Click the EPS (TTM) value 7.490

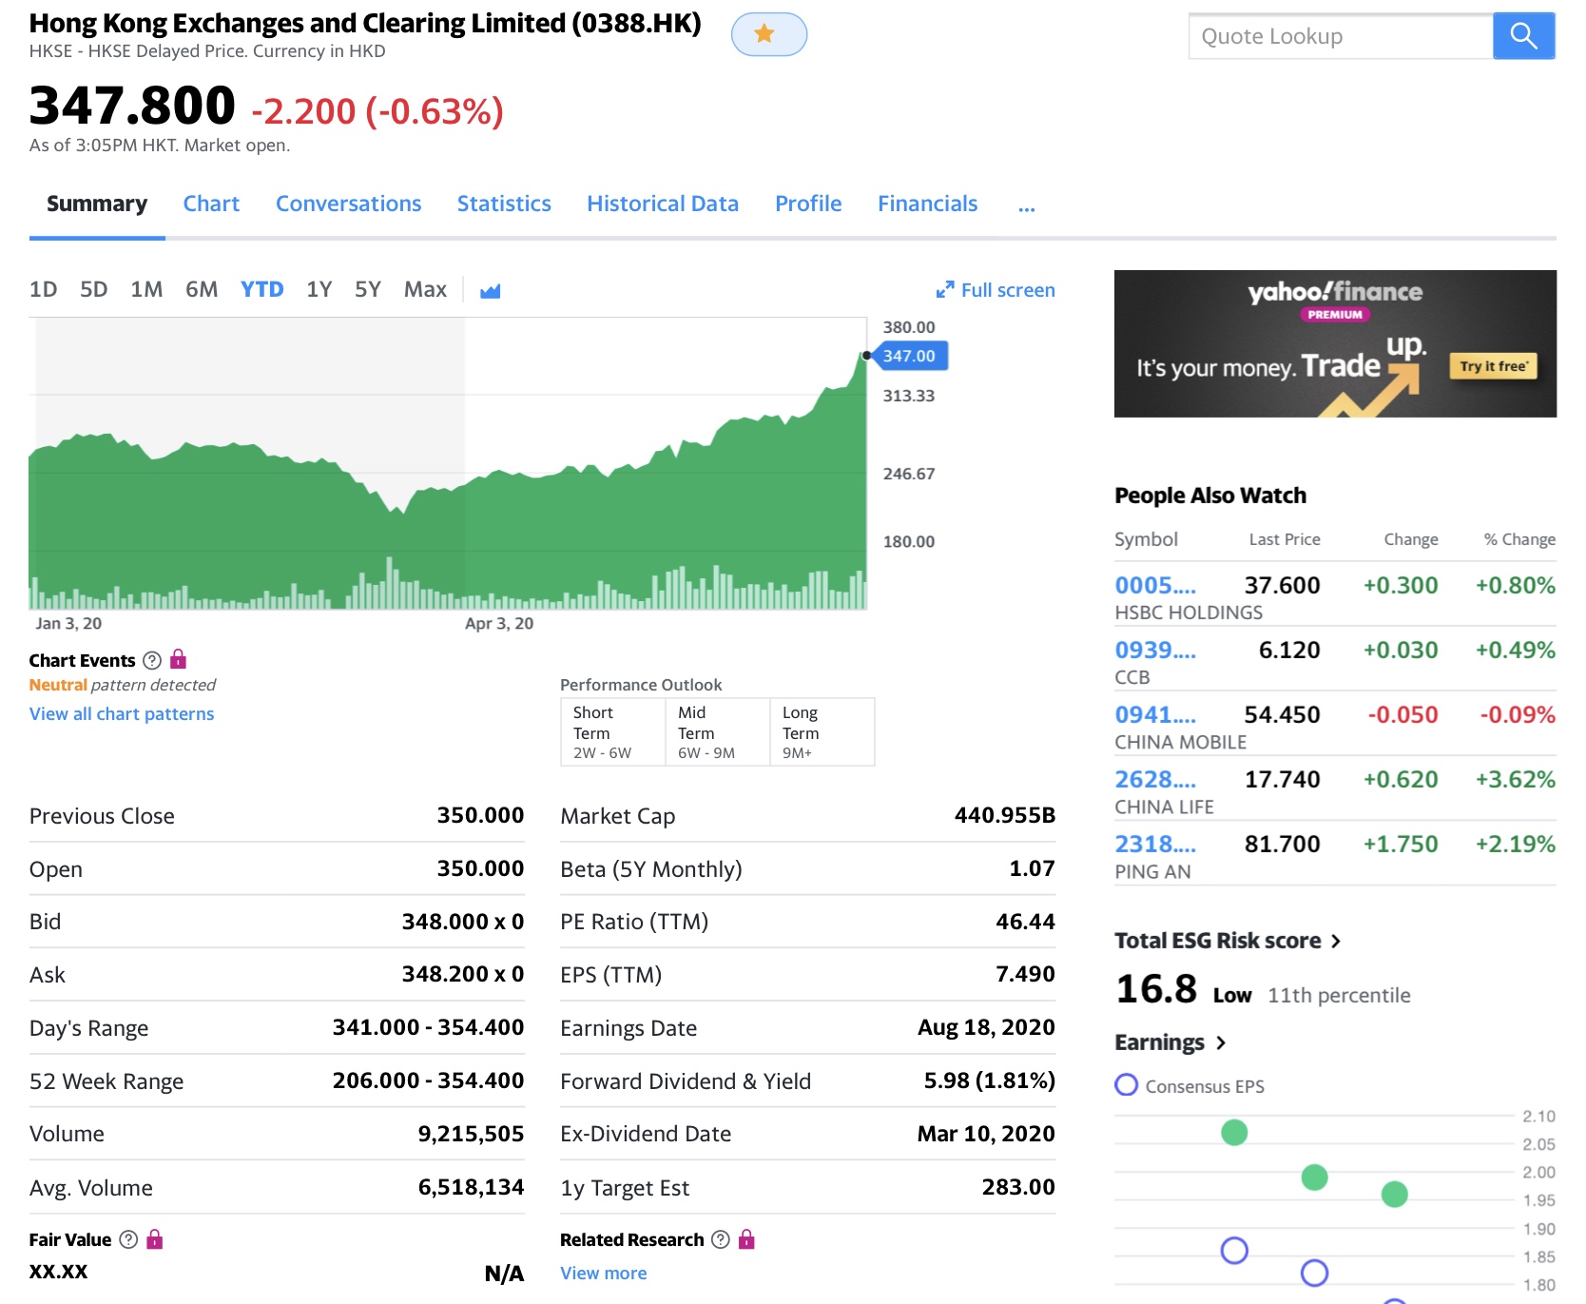[x=1025, y=974]
